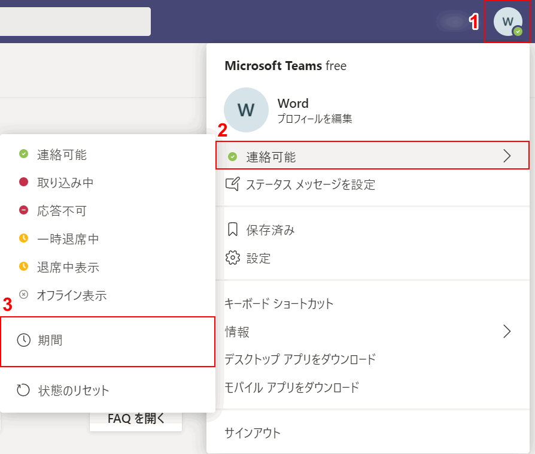Expand the 情報 submenu arrow
Viewport: 535px width, 454px height.
coord(507,331)
